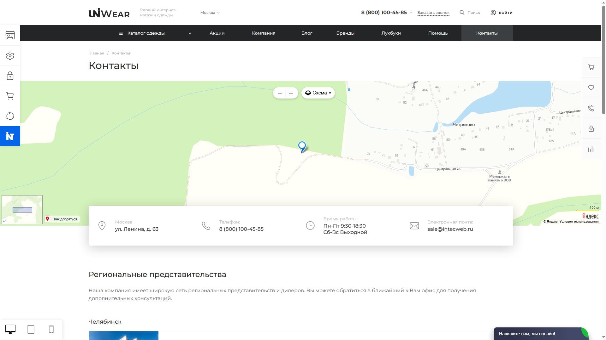Open the comparison bar-chart icon on right
The image size is (606, 340).
coord(591,149)
